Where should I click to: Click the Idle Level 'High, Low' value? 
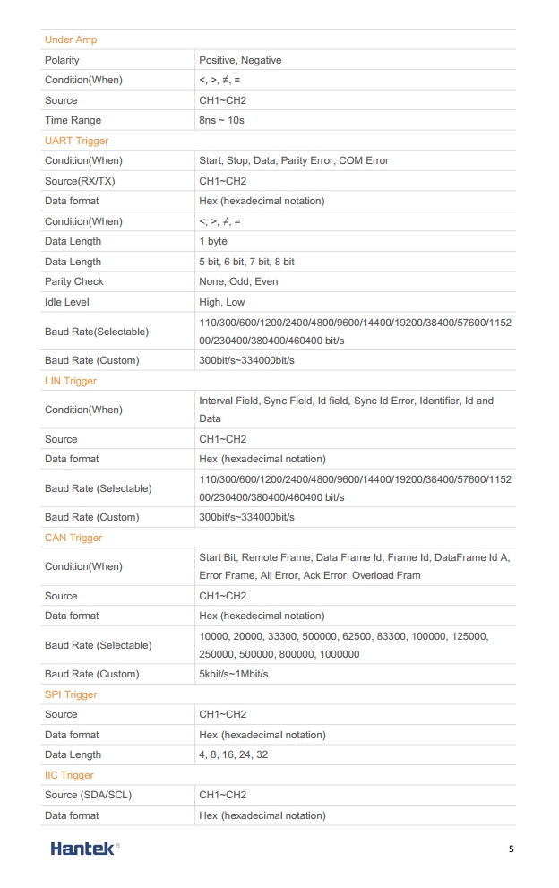pos(222,302)
